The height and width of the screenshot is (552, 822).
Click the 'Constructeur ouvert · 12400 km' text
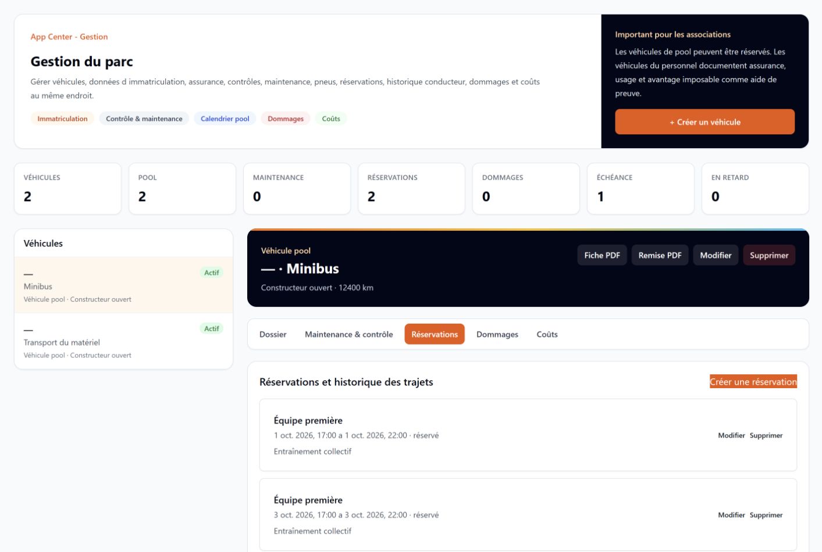[x=317, y=288]
